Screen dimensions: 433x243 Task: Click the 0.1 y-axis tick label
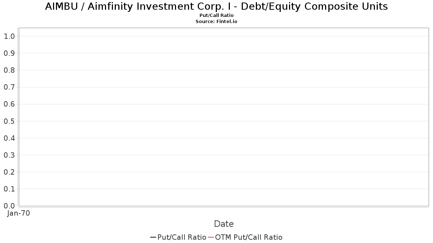pyautogui.click(x=9, y=189)
